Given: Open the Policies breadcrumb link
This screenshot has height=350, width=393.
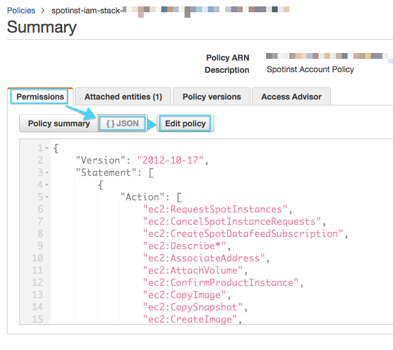Looking at the screenshot, I should [21, 10].
